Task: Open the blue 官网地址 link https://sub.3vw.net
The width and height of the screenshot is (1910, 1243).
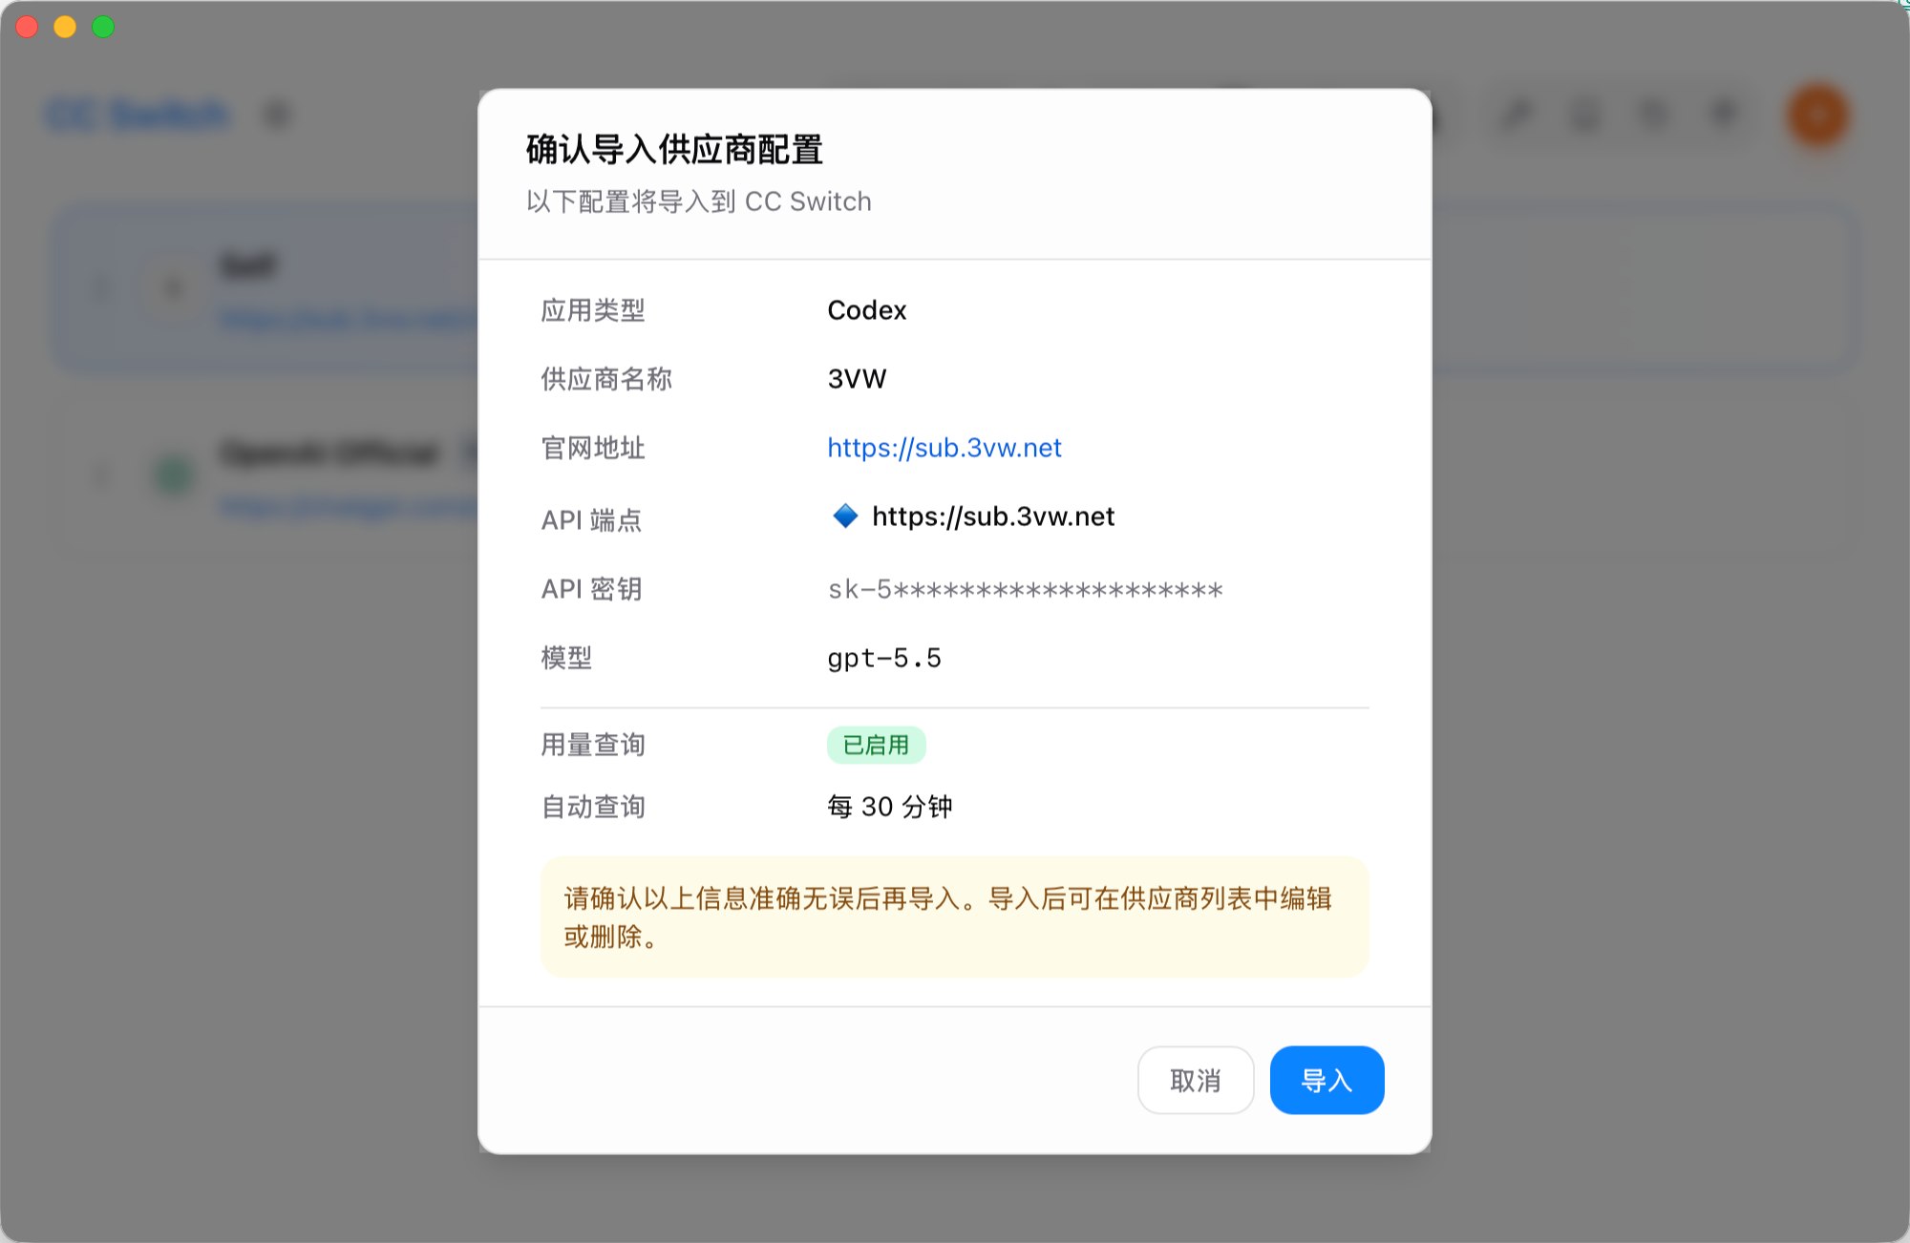Action: click(x=944, y=448)
